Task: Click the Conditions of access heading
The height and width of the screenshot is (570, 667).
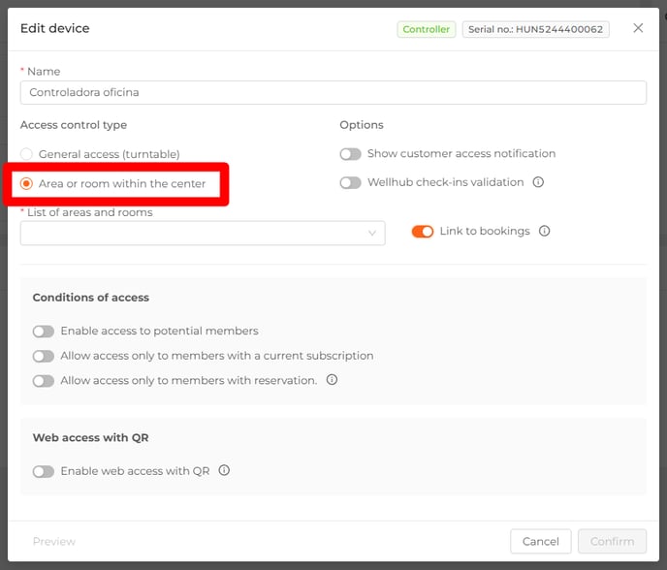Action: (x=90, y=298)
